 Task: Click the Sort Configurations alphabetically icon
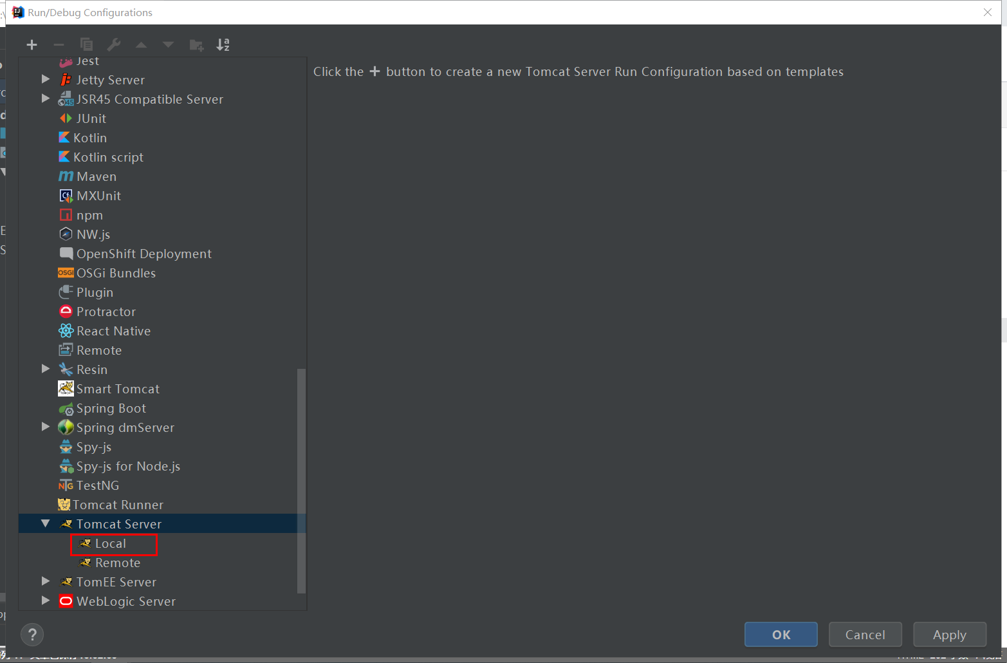(223, 44)
